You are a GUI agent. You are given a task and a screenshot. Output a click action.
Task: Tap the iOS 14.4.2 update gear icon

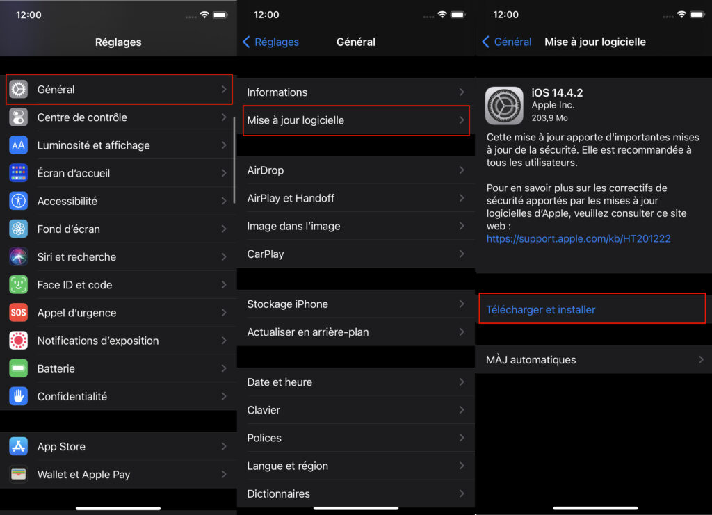504,106
